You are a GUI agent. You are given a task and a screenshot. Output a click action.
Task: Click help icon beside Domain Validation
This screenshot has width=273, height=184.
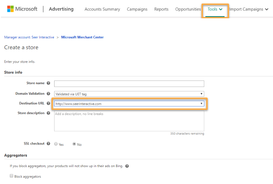(48, 94)
